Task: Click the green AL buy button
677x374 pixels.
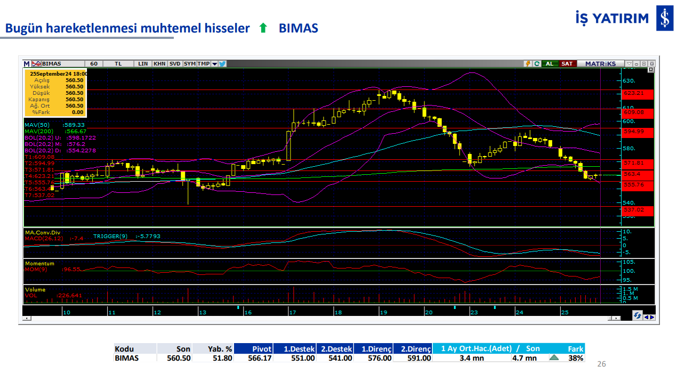Action: [549, 63]
